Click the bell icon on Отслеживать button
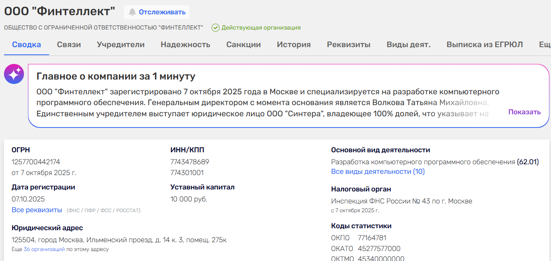 (133, 12)
